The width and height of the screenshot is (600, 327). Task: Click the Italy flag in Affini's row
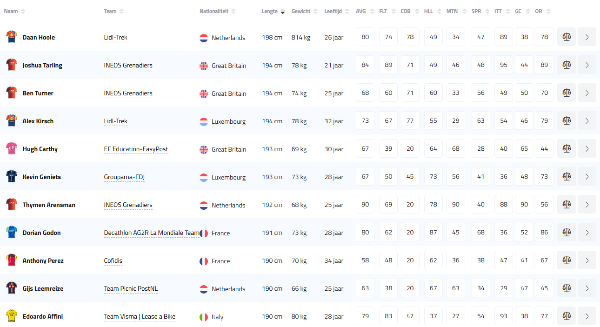[204, 317]
